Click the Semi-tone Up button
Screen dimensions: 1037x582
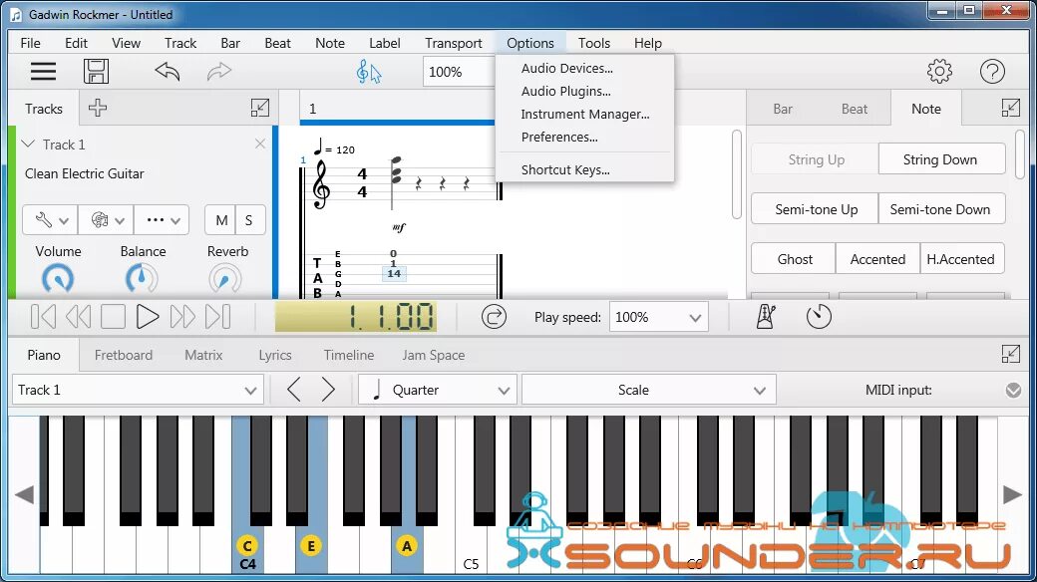click(x=816, y=209)
